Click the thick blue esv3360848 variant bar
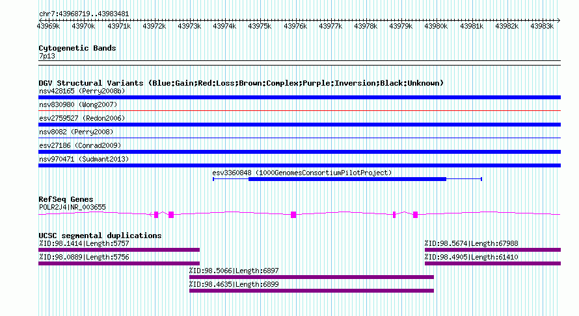579x316 pixels. click(347, 179)
